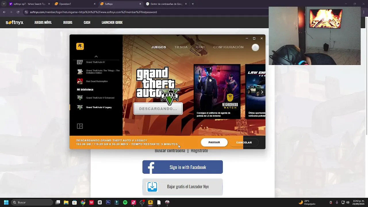Open JUEGOS menu on Softnyx site
Viewport: 368px width, 207px height.
point(68,22)
